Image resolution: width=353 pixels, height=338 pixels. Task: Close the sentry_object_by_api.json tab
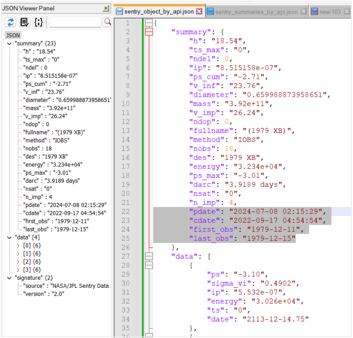click(199, 11)
